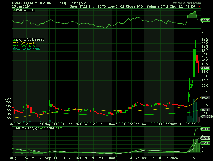The width and height of the screenshot is (213, 161).
Task: Click the 19.94 MA(50) price tag
Action: click(205, 98)
